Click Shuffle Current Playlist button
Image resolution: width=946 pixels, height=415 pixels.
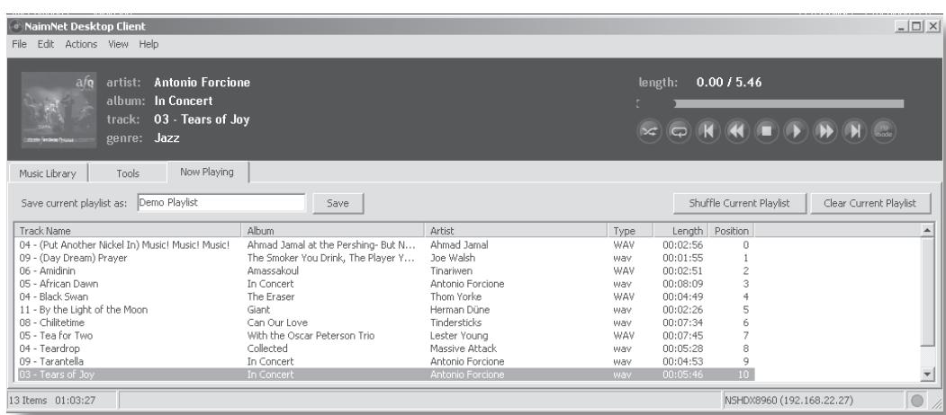739,203
